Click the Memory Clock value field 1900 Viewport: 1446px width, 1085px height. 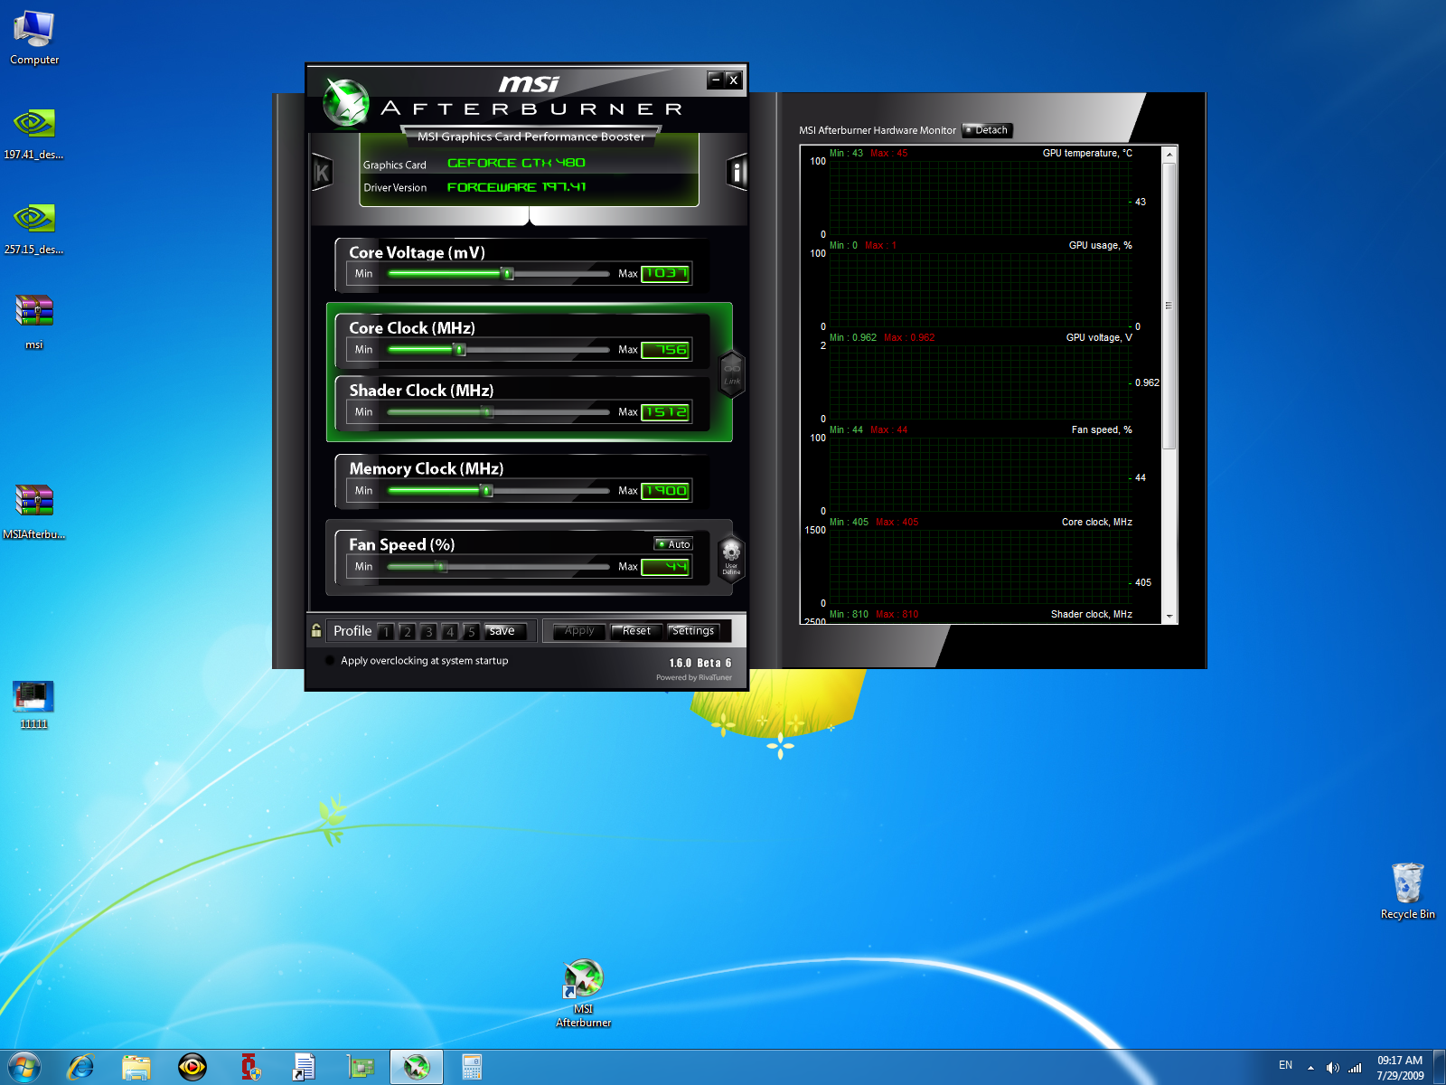tap(666, 491)
